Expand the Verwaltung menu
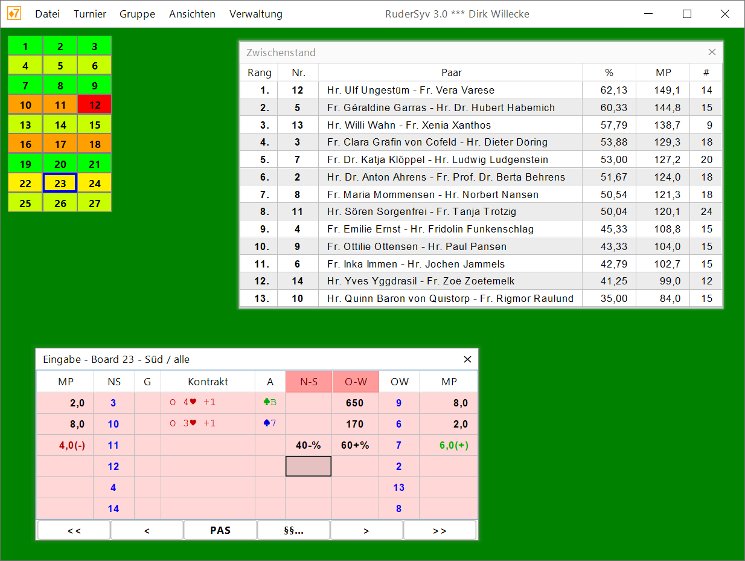The height and width of the screenshot is (561, 745). pyautogui.click(x=255, y=14)
